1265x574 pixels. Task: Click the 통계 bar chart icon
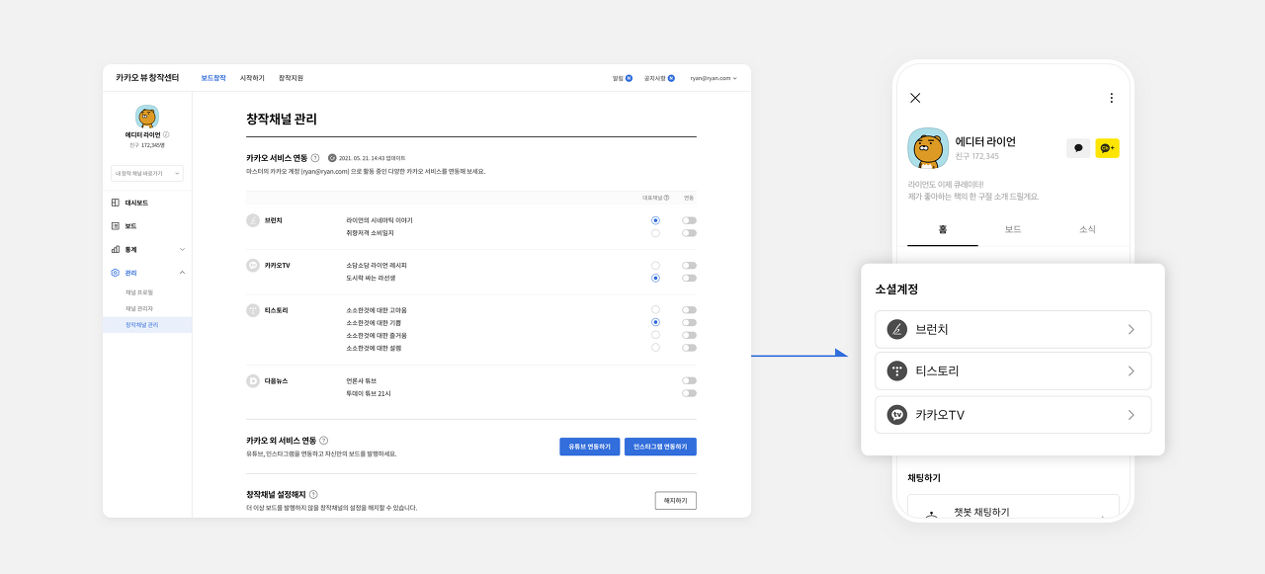pyautogui.click(x=116, y=250)
